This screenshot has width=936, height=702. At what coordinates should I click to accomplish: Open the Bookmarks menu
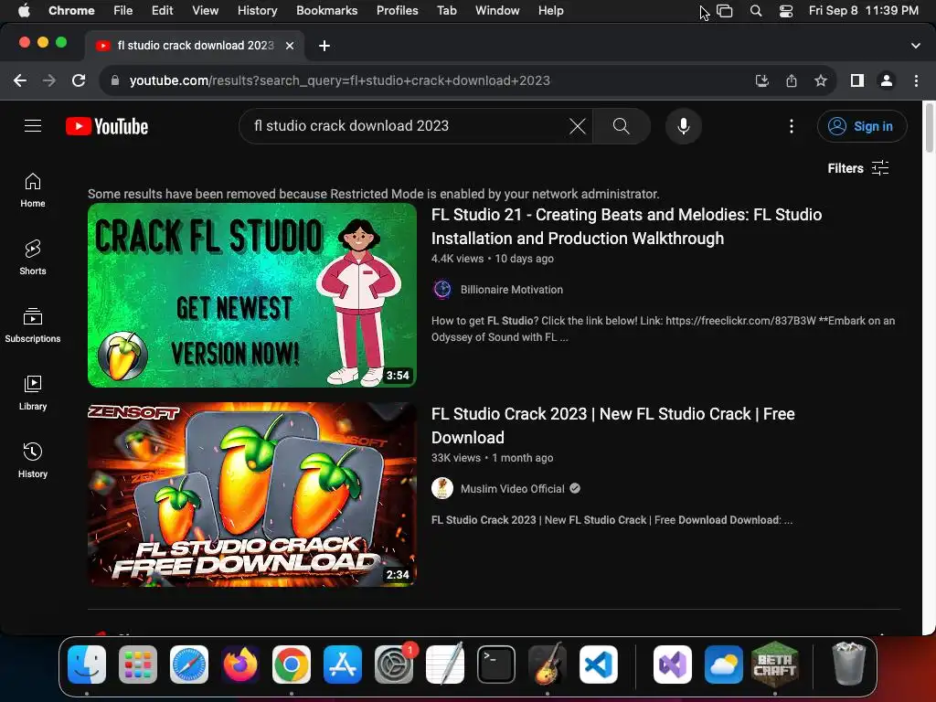coord(326,10)
